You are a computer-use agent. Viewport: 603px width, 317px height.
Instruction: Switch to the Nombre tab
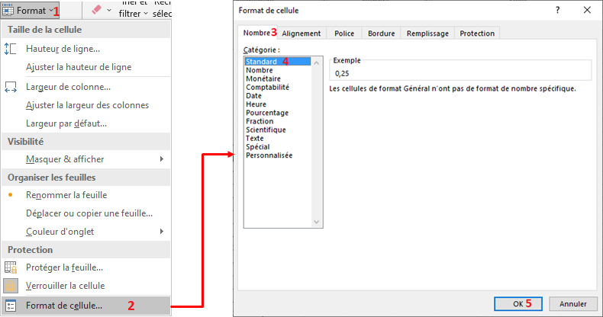click(x=256, y=33)
